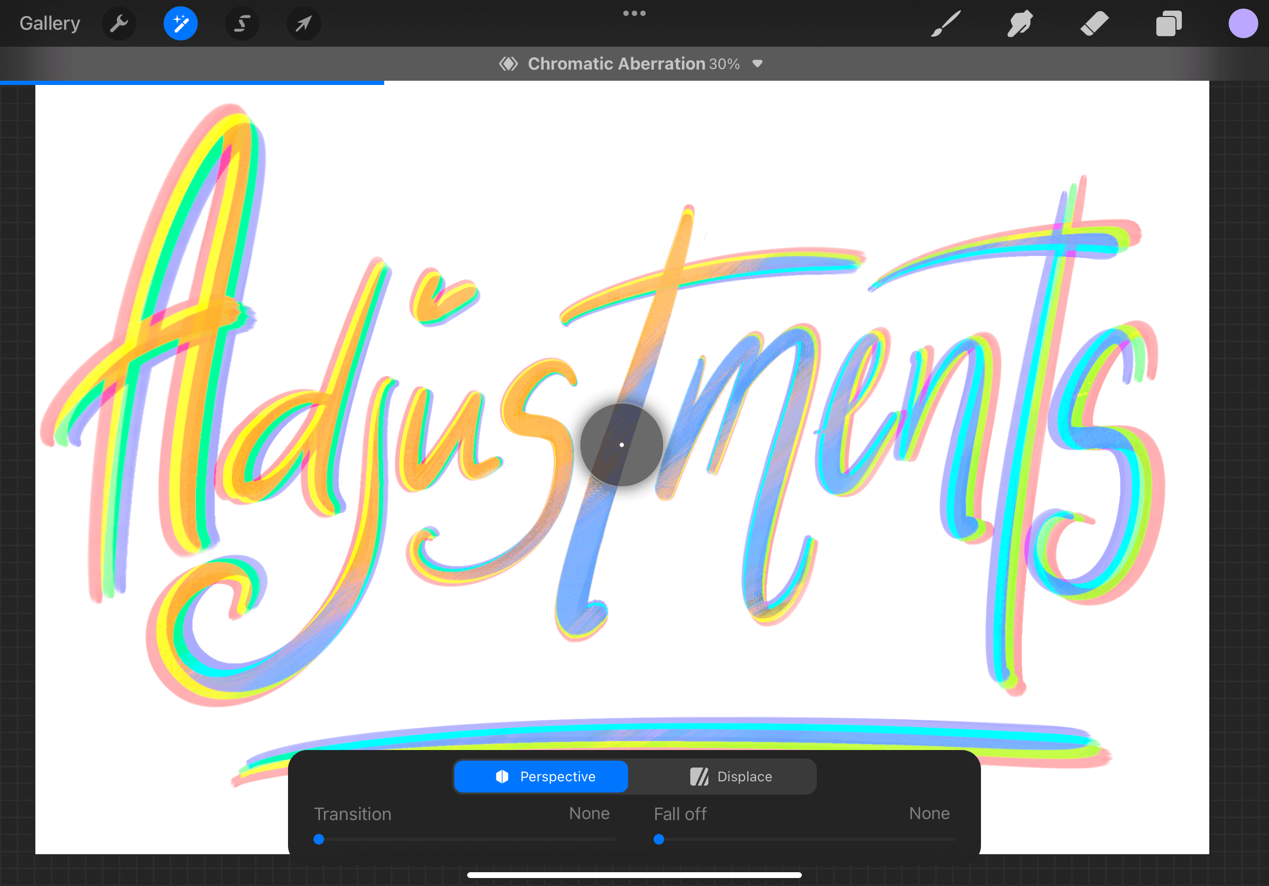1269x886 pixels.
Task: Select the Brush tool
Action: [x=945, y=24]
